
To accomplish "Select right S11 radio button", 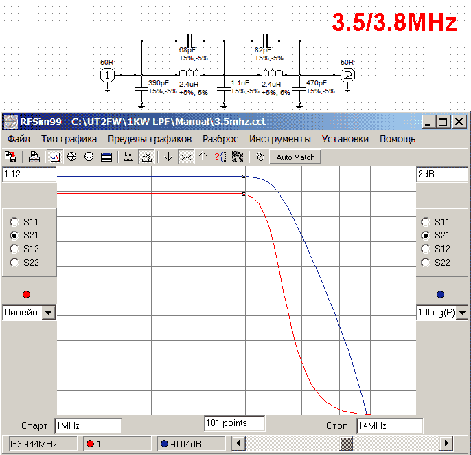I will 426,222.
